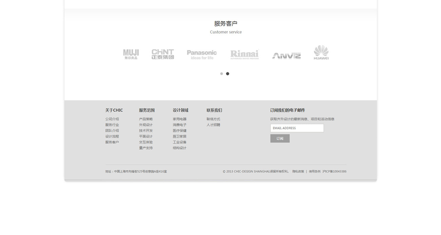Screen dimensions: 441x235
Task: Go to the 医疗保健 page
Action: 179,131
